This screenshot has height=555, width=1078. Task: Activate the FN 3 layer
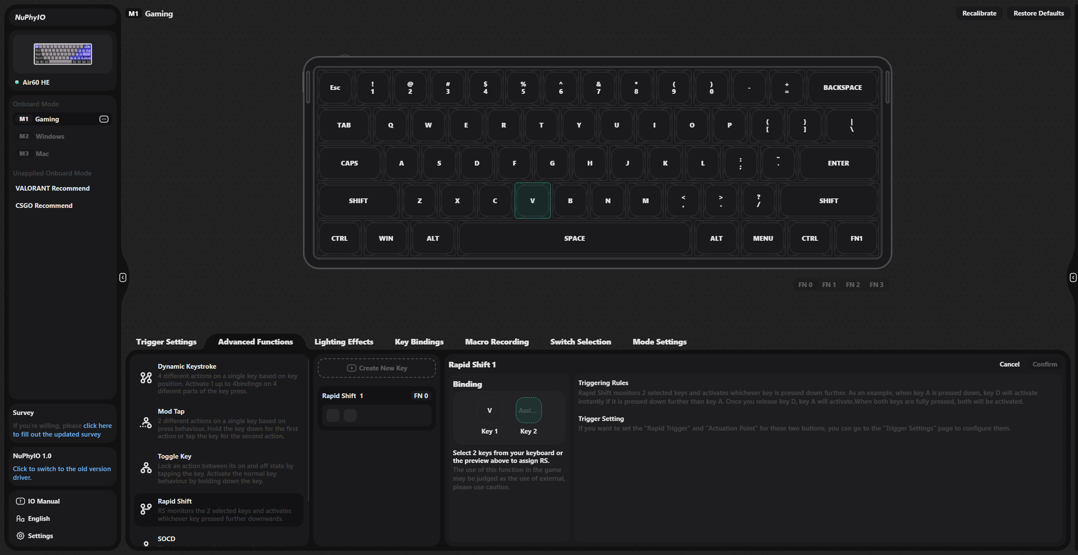[876, 285]
